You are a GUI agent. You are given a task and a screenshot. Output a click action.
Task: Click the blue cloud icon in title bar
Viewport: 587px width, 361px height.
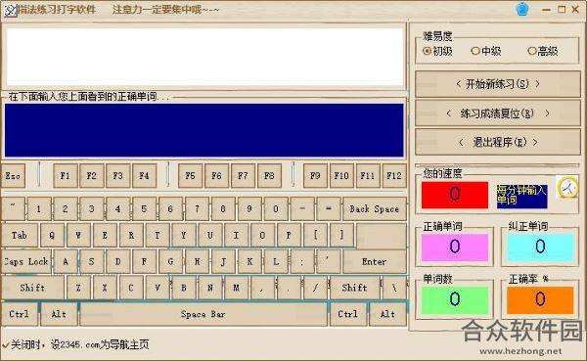(x=522, y=10)
